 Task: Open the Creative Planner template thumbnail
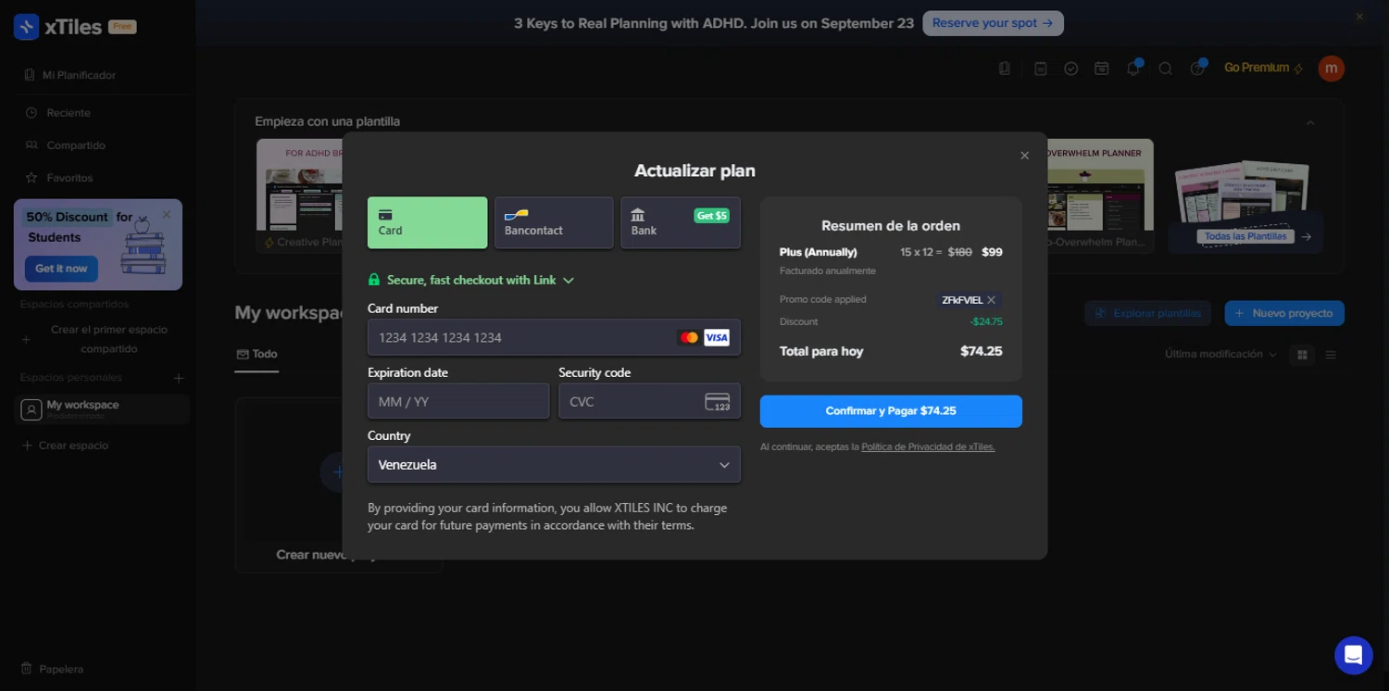(x=301, y=195)
